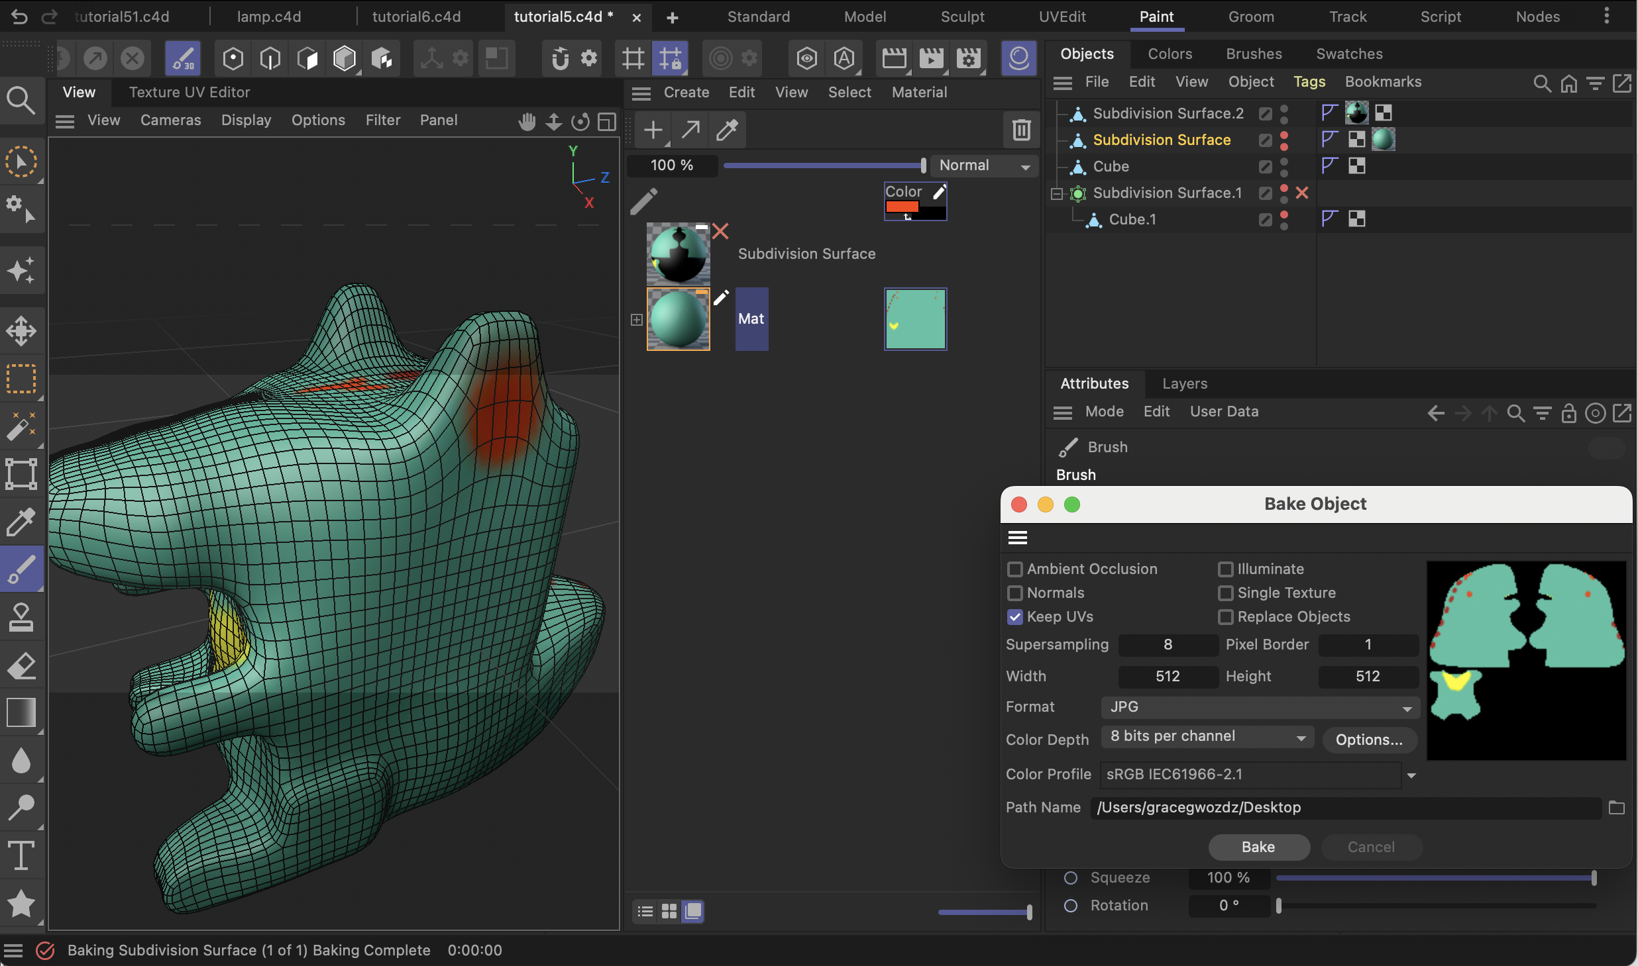The image size is (1638, 966).
Task: Select the Text tool
Action: (22, 855)
